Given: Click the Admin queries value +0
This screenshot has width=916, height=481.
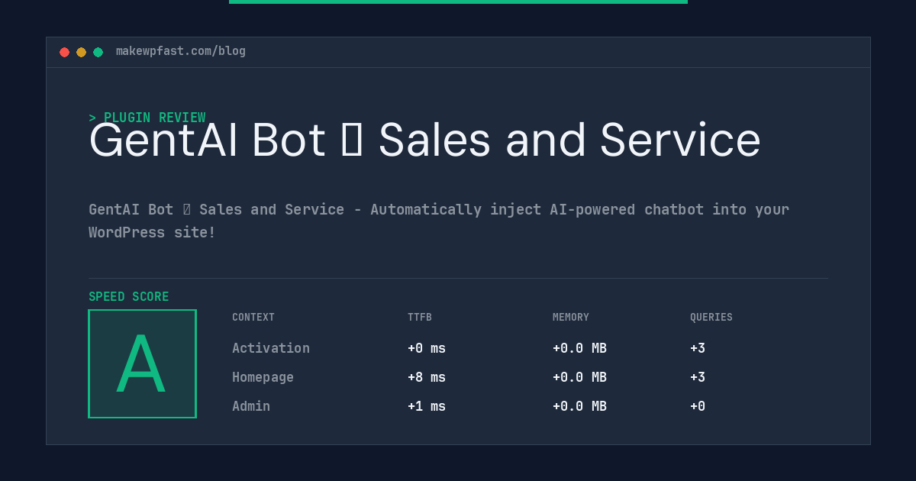Looking at the screenshot, I should pyautogui.click(x=698, y=406).
